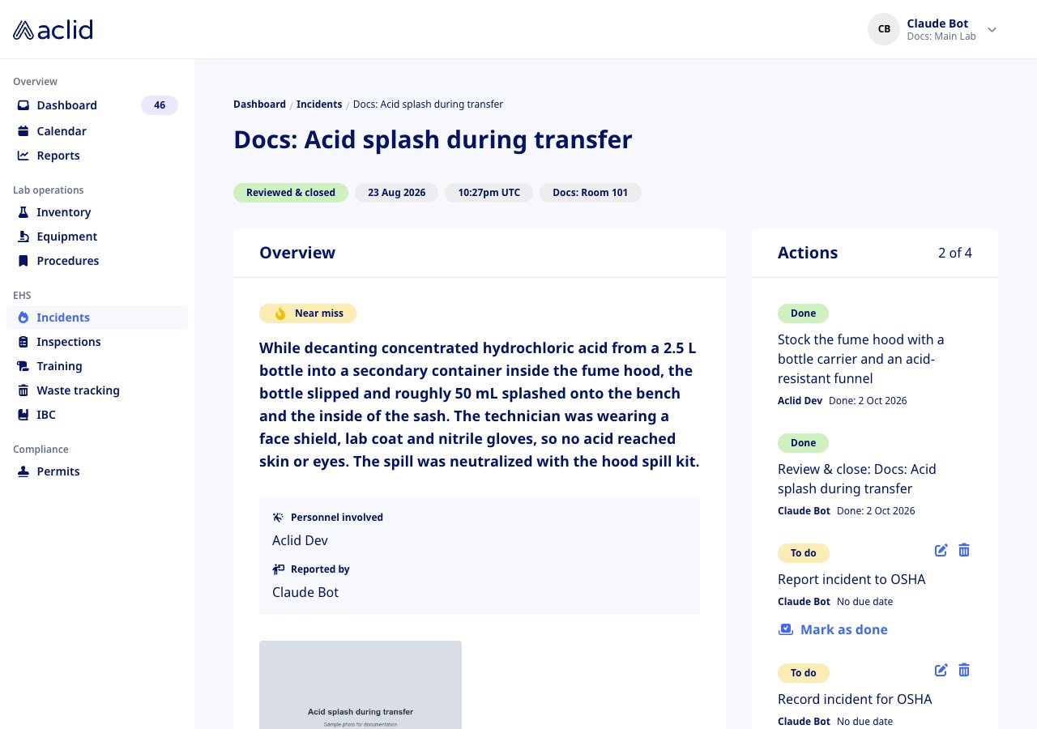Screen dimensions: 1037x729
Task: Click the Docs: Room 101 location tag
Action: pyautogui.click(x=590, y=193)
